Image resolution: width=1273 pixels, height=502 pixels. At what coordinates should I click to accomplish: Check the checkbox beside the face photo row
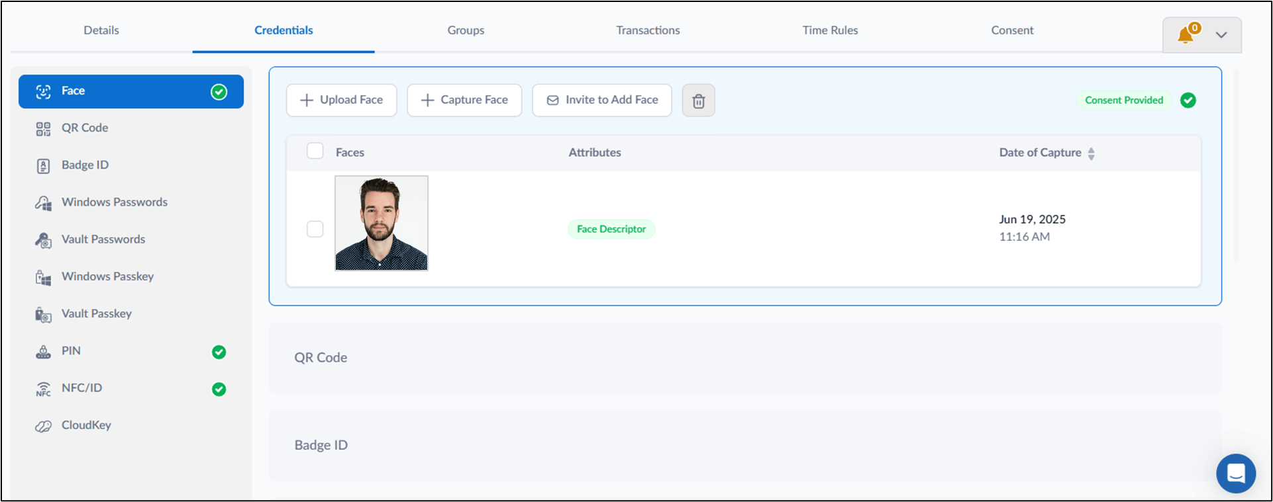(315, 229)
